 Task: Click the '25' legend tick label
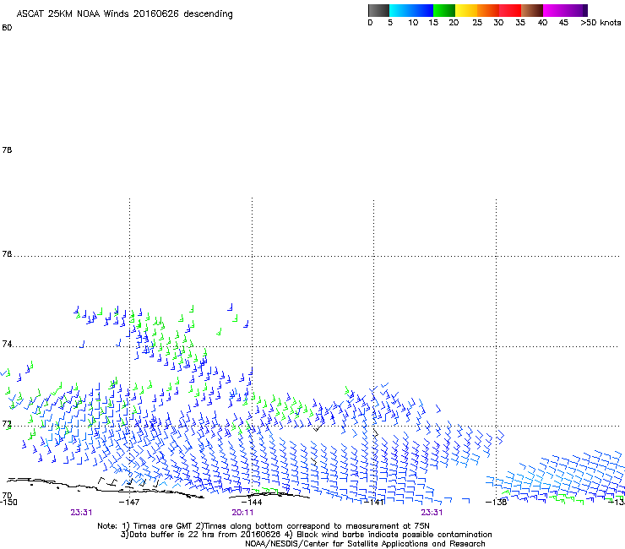(x=477, y=23)
